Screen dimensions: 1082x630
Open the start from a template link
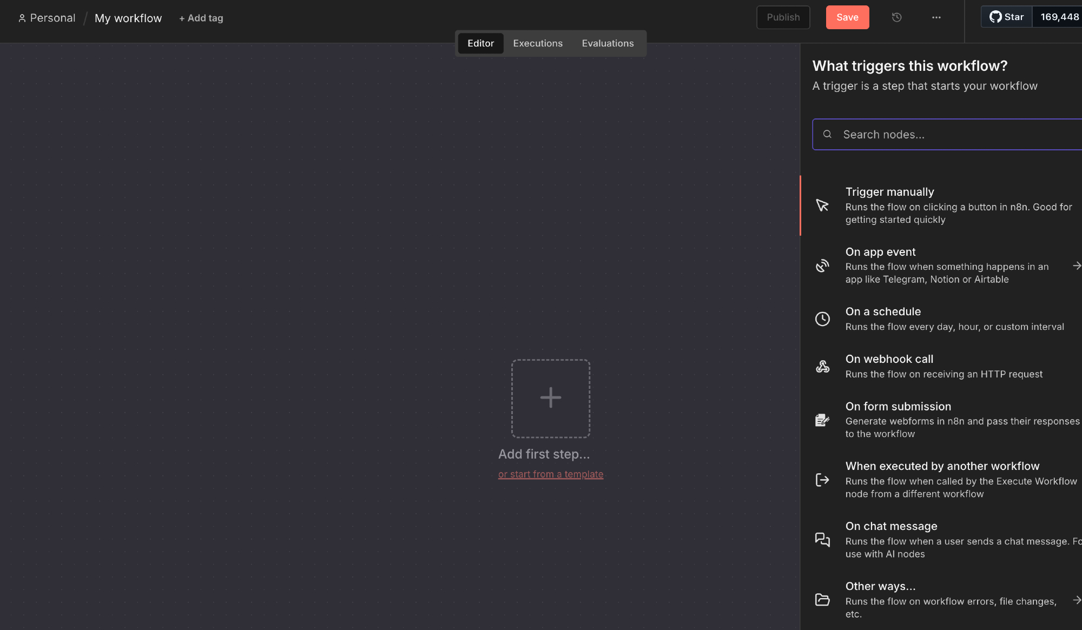550,474
